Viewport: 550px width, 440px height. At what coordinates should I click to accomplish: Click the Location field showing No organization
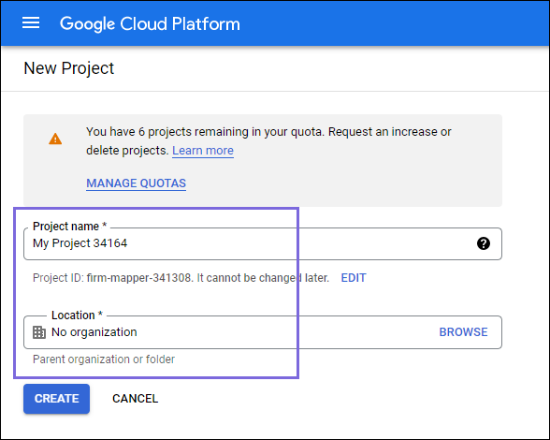tap(262, 332)
